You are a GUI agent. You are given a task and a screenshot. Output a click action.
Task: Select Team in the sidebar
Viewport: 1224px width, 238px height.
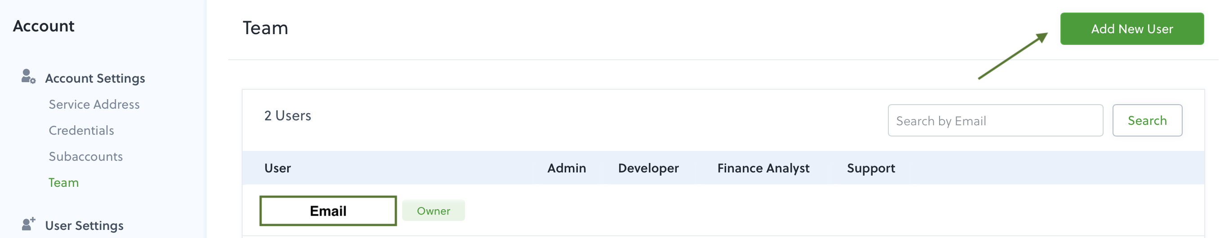point(64,183)
